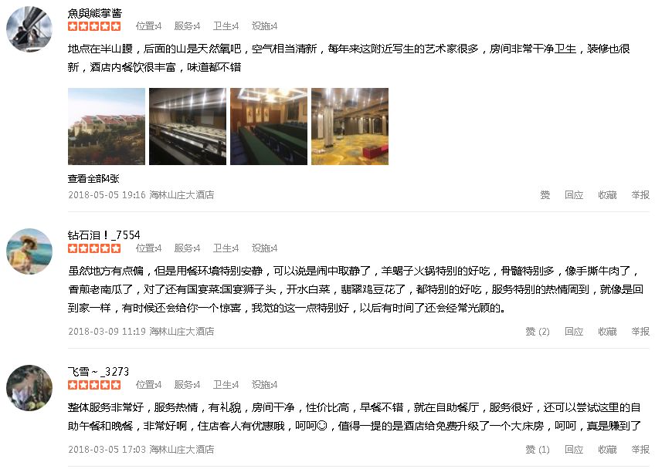Screen dimensions: 655x469
Task: Open username 钻石泪！_7554 profile link
Action: coord(104,235)
